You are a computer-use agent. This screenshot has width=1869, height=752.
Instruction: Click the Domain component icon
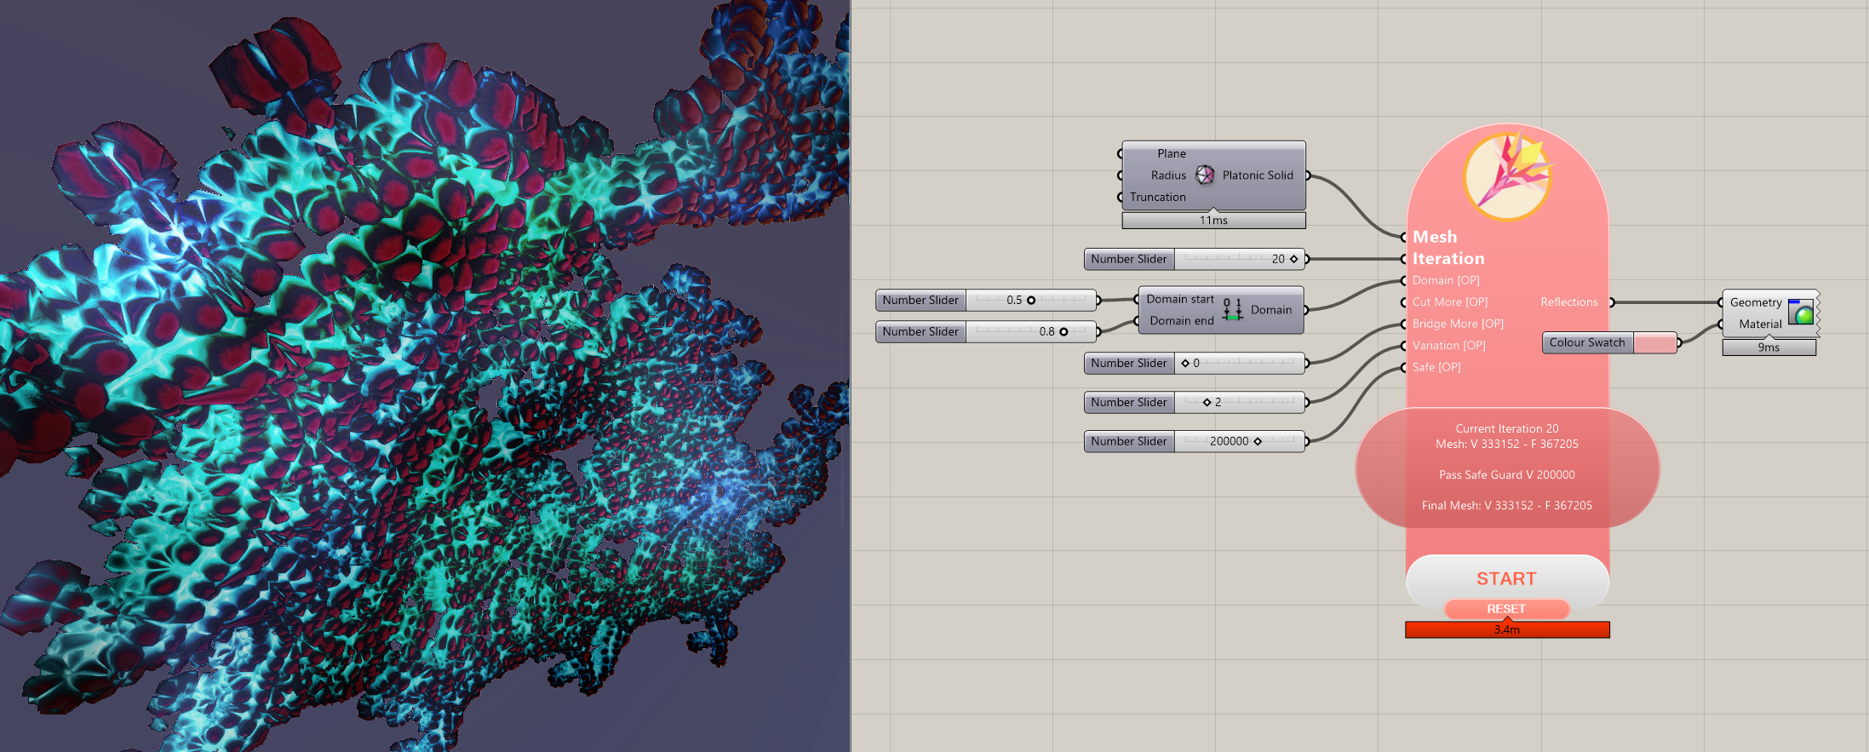pos(1232,310)
